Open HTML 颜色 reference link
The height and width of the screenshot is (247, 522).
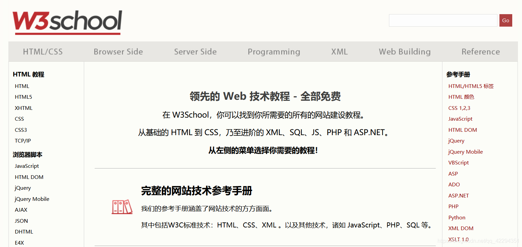point(461,97)
